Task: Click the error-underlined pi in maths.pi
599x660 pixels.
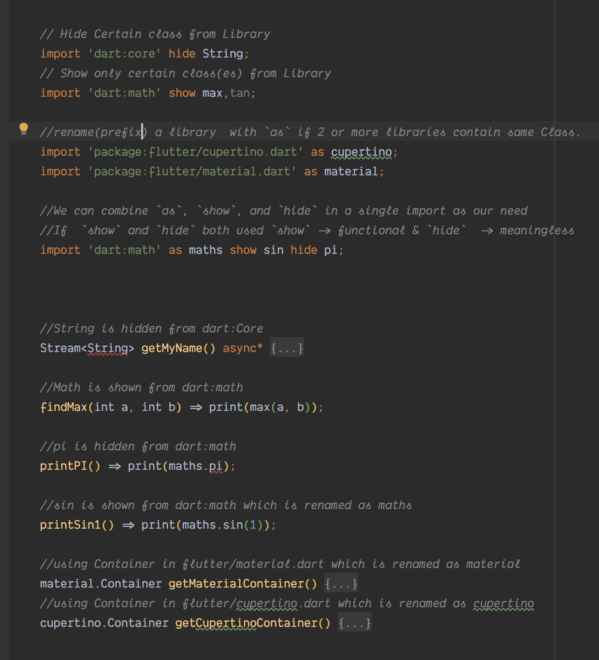Action: (215, 466)
